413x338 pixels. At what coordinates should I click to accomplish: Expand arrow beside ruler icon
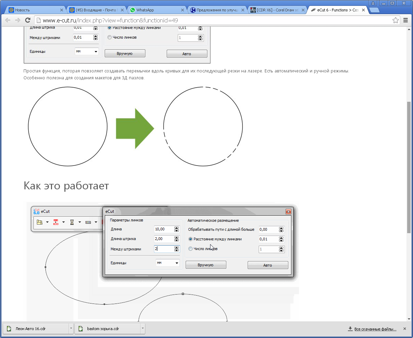point(96,222)
